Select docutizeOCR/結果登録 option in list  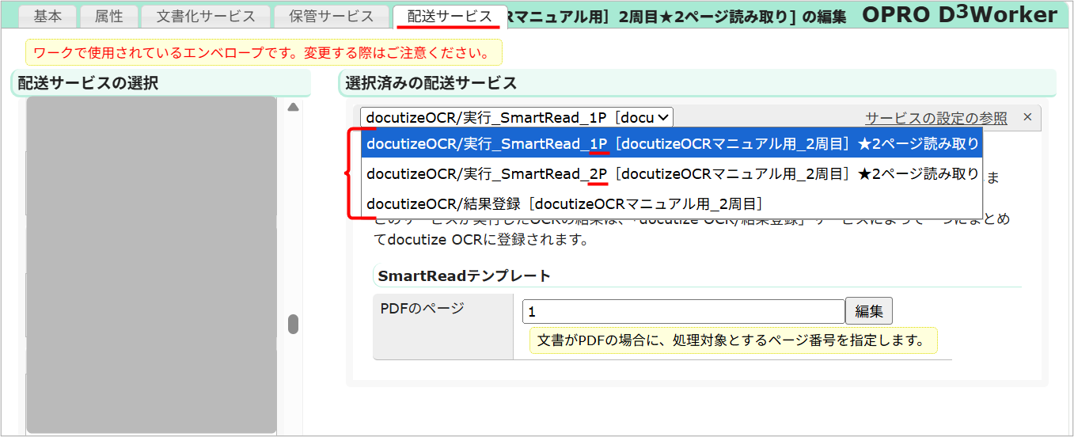(672, 203)
